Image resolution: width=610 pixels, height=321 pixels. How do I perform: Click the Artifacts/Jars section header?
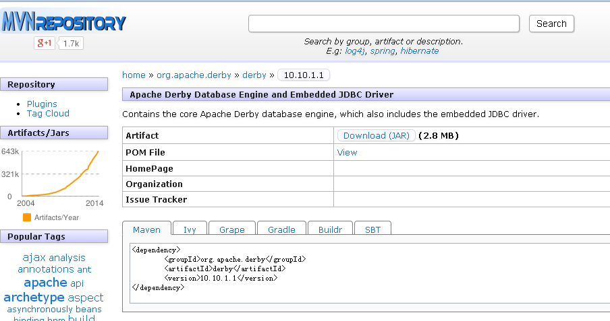point(54,133)
